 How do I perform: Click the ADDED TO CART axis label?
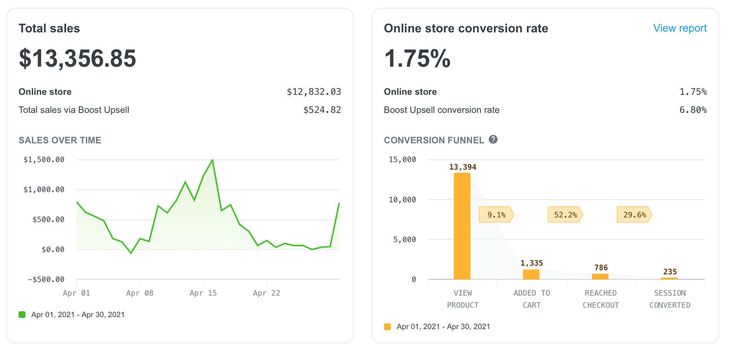(532, 299)
